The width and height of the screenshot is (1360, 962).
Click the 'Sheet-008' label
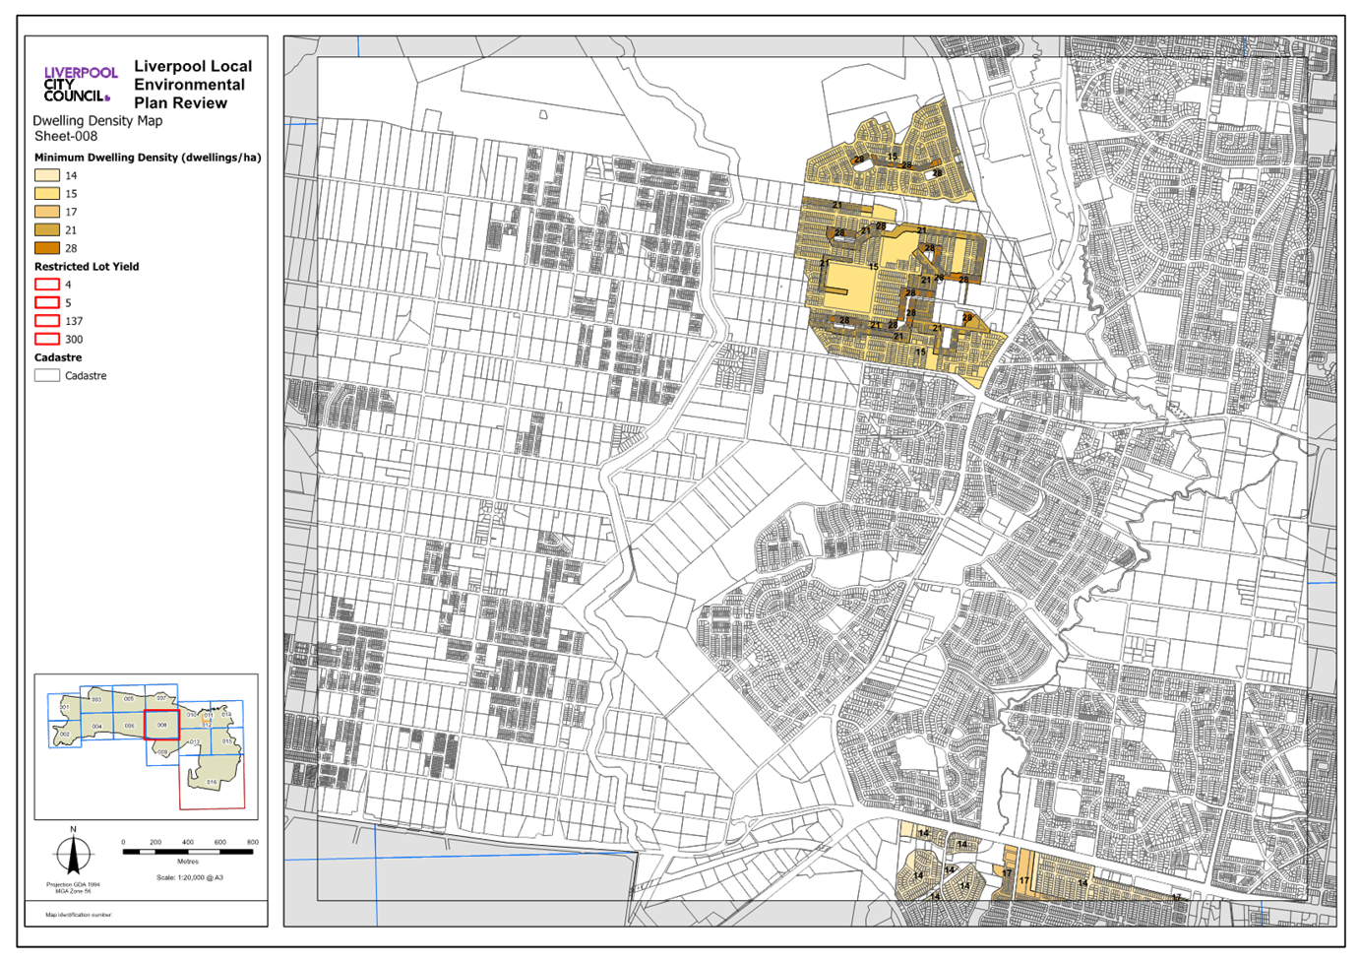pyautogui.click(x=66, y=137)
